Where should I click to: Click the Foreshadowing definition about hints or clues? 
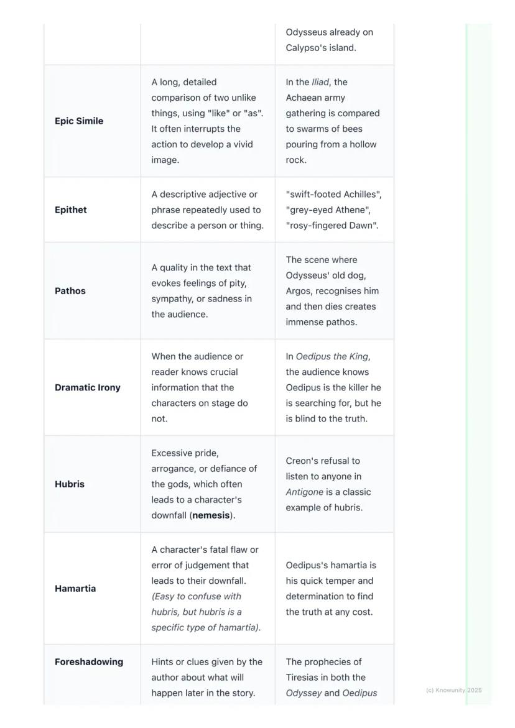tap(207, 678)
